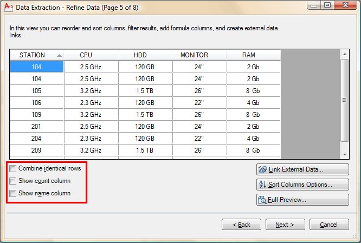Click the 3.2 GHz cell in row 109

coord(91,115)
